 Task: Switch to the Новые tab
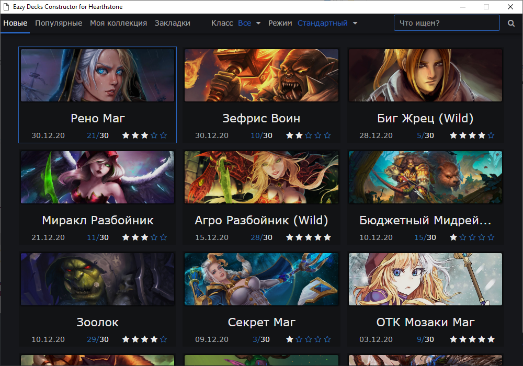(15, 23)
